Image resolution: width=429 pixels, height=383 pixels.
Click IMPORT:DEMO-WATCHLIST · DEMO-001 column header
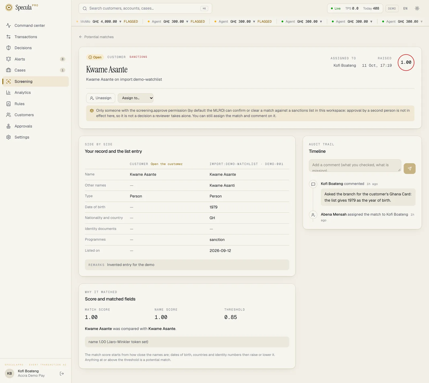[246, 164]
